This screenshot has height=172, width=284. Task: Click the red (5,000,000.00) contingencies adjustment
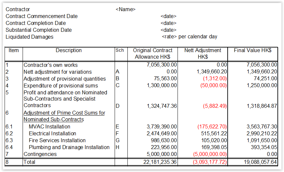(x=210, y=154)
